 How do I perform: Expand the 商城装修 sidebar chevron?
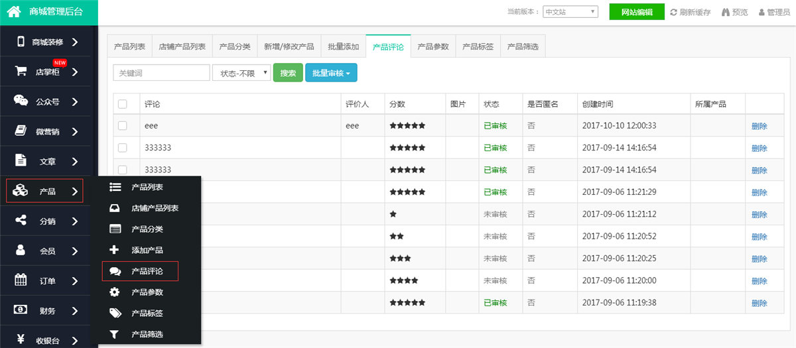pyautogui.click(x=75, y=42)
